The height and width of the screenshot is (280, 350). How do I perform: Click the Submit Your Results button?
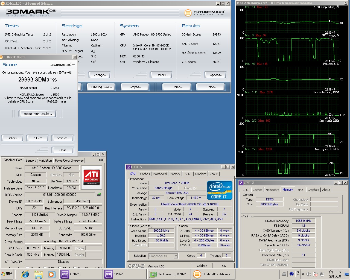point(37,114)
